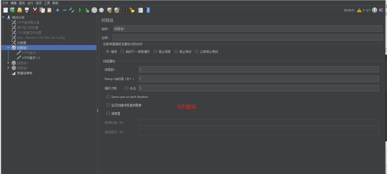Open the 工具 menu

[47, 3]
